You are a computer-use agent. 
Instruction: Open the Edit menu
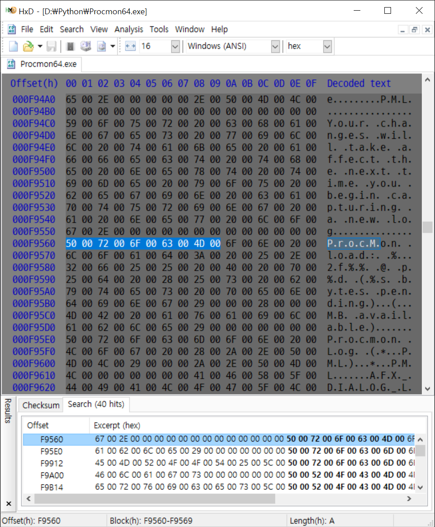pyautogui.click(x=46, y=29)
